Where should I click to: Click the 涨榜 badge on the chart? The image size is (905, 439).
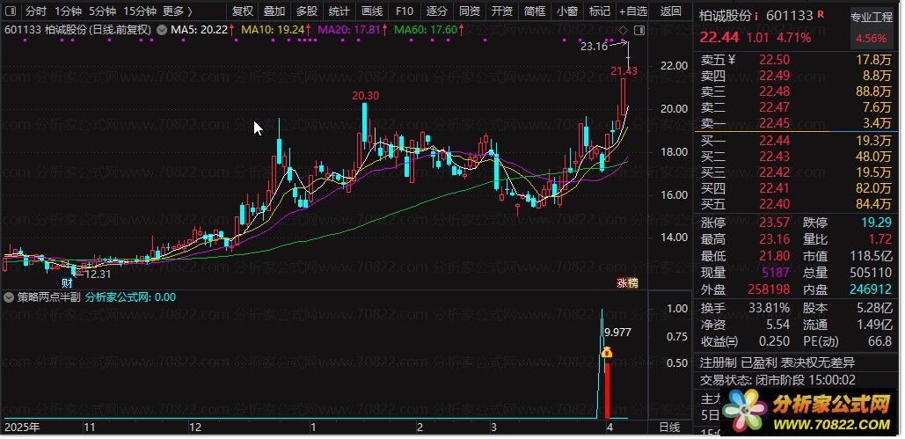[627, 283]
